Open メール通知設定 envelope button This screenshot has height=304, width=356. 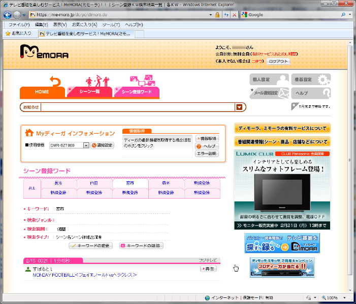(x=269, y=93)
